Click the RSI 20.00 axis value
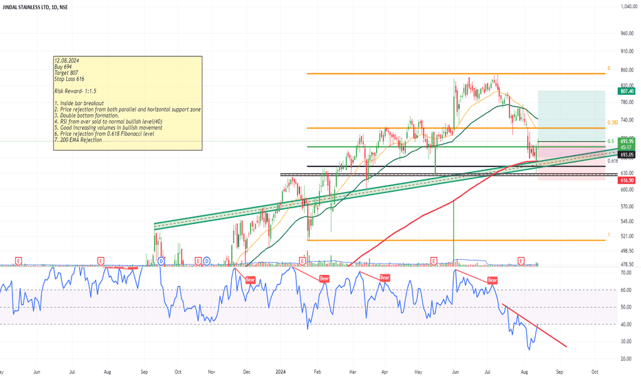This screenshot has height=378, width=641. tap(626, 359)
